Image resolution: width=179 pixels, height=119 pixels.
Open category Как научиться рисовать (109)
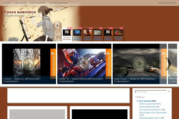152,110
